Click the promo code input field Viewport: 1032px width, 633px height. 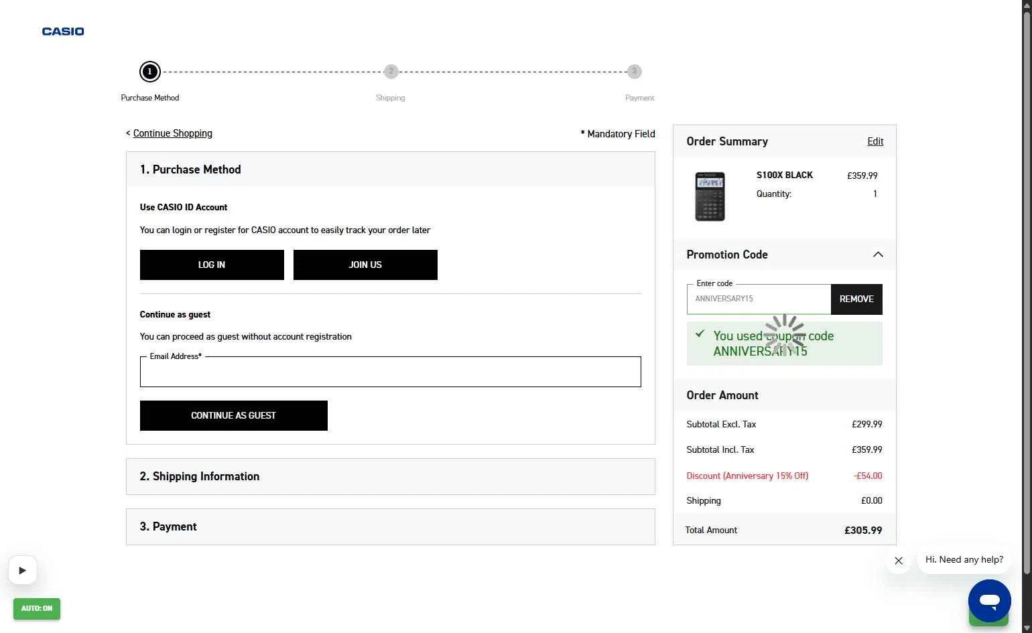[759, 299]
